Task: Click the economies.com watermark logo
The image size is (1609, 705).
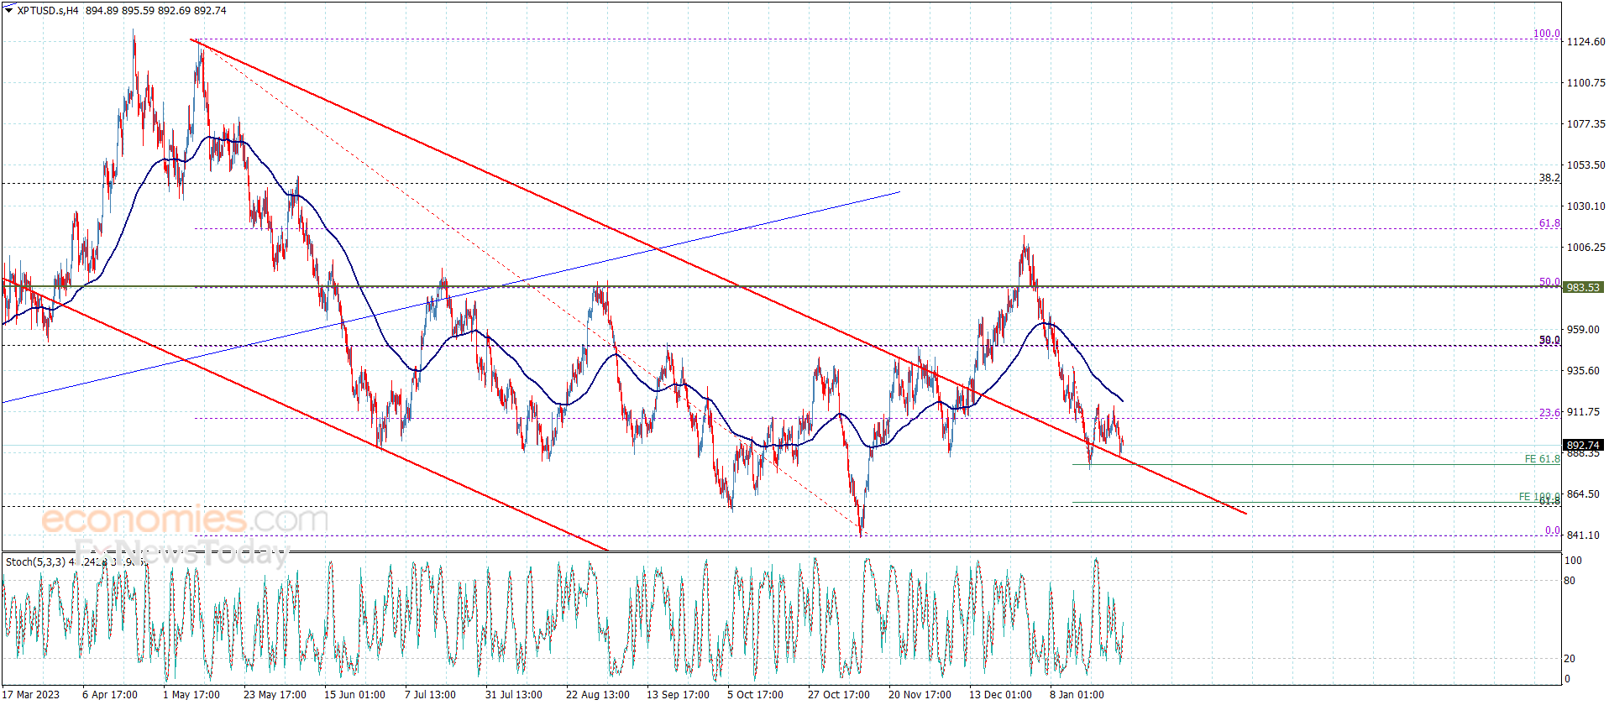Action: [185, 520]
